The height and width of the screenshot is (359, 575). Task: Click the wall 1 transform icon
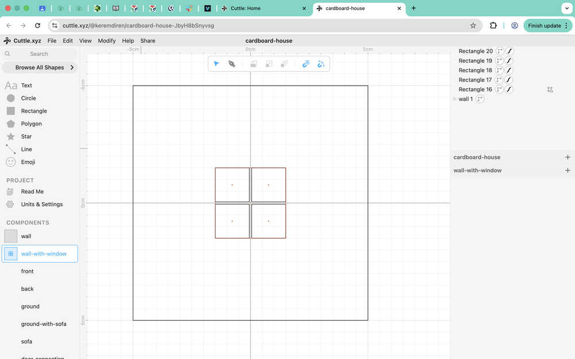tap(480, 99)
